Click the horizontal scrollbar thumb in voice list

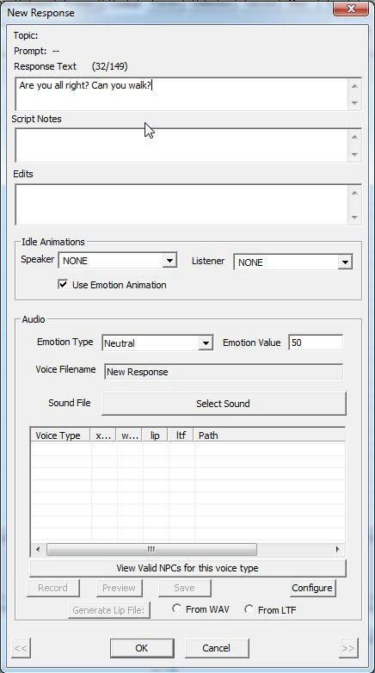(x=151, y=549)
